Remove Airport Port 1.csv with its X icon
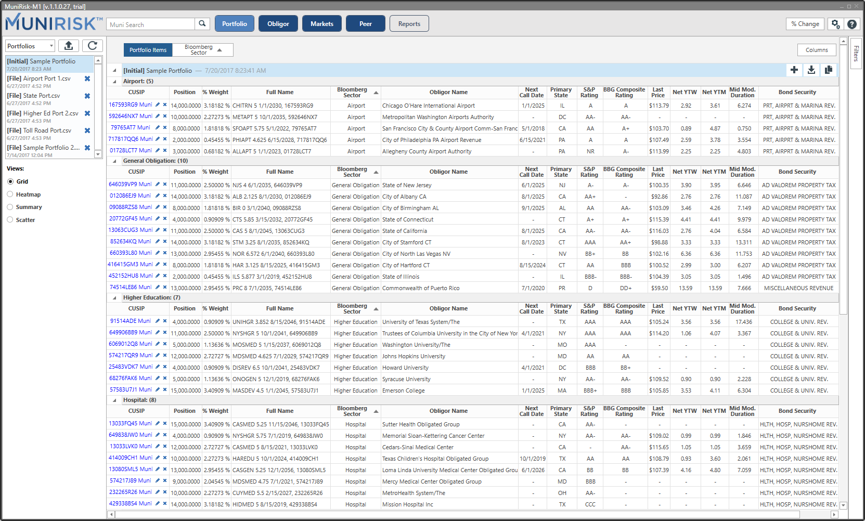This screenshot has height=521, width=865. (x=87, y=79)
